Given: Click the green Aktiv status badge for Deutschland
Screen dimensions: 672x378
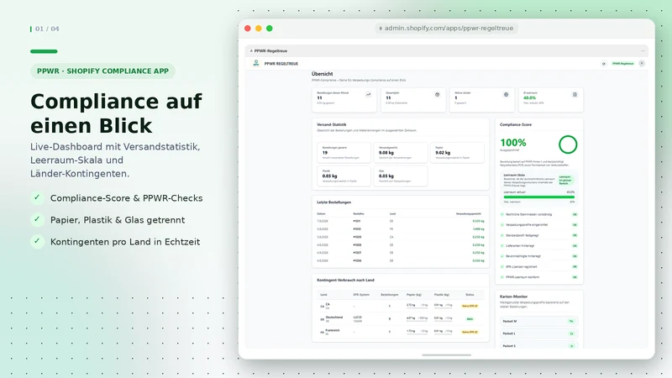Looking at the screenshot, I should 470,319.
